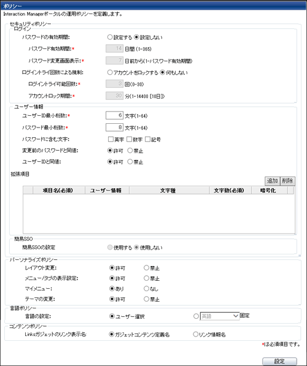
Task: Prohibit layout change with 禁止
Action: tap(146, 268)
